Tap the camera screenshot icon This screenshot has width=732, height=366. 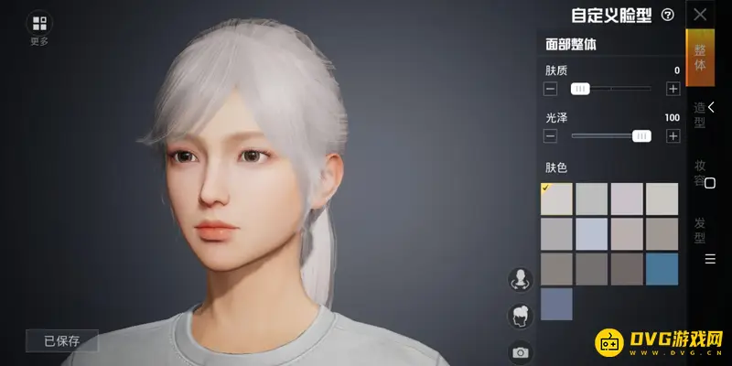click(x=520, y=352)
